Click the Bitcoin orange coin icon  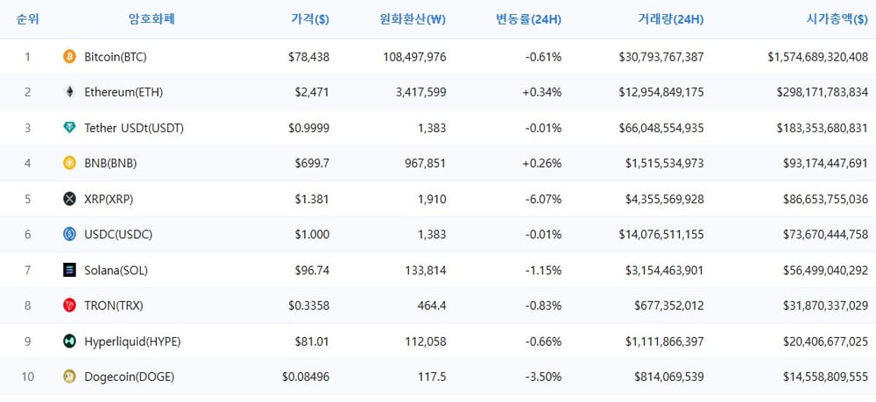click(69, 56)
